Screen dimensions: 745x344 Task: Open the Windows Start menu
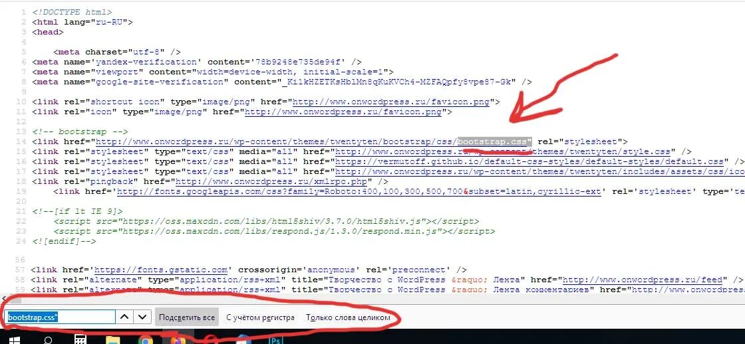(x=14, y=340)
